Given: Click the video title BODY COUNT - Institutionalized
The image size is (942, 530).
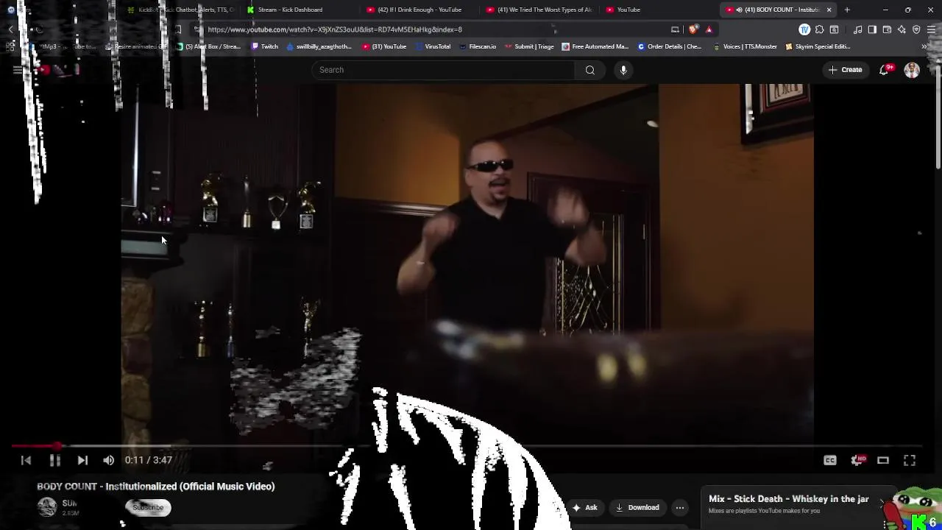Looking at the screenshot, I should pos(155,487).
